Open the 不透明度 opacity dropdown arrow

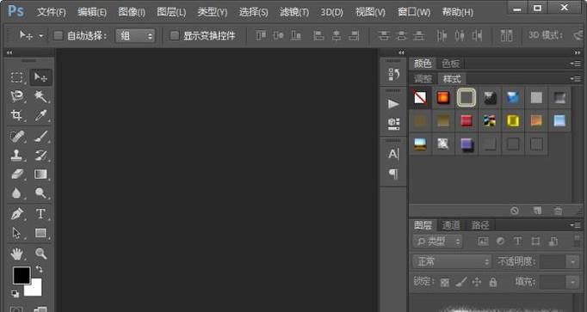(x=572, y=261)
